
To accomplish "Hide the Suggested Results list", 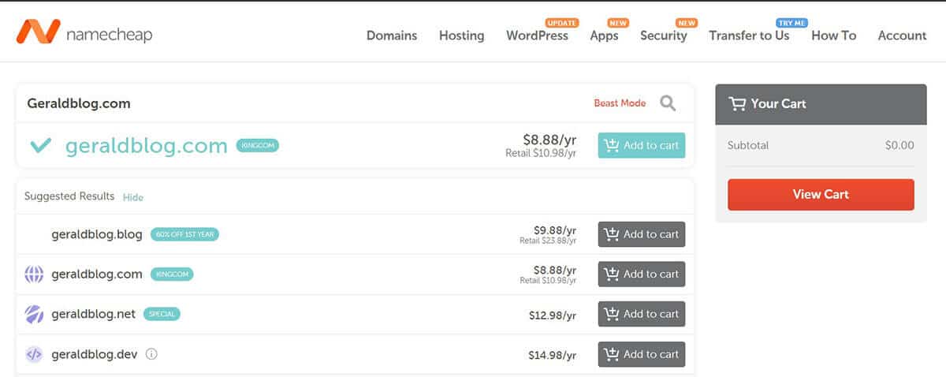I will 133,197.
